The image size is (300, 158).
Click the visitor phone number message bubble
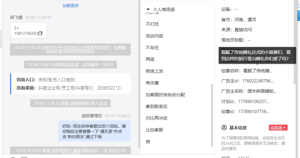[x=28, y=30]
